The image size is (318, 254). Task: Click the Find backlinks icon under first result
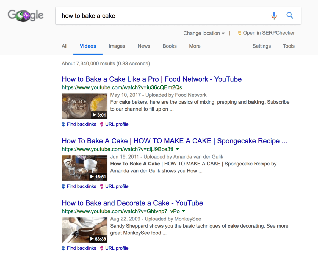(x=63, y=124)
